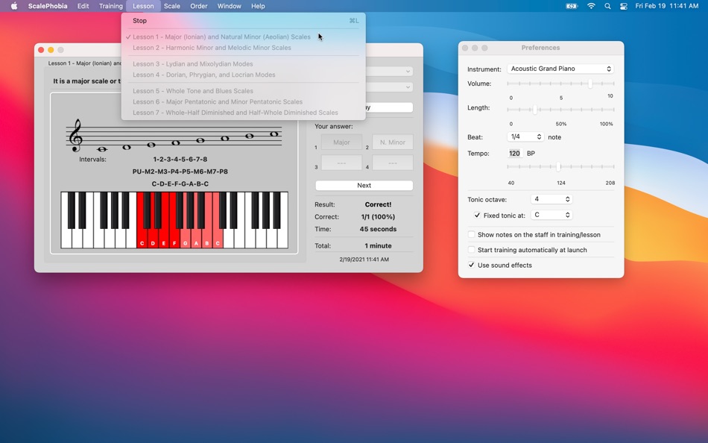Select Lesson 4 Dorian, Phrygian, Locrian Modes
This screenshot has height=443, width=708.
pyautogui.click(x=244, y=75)
